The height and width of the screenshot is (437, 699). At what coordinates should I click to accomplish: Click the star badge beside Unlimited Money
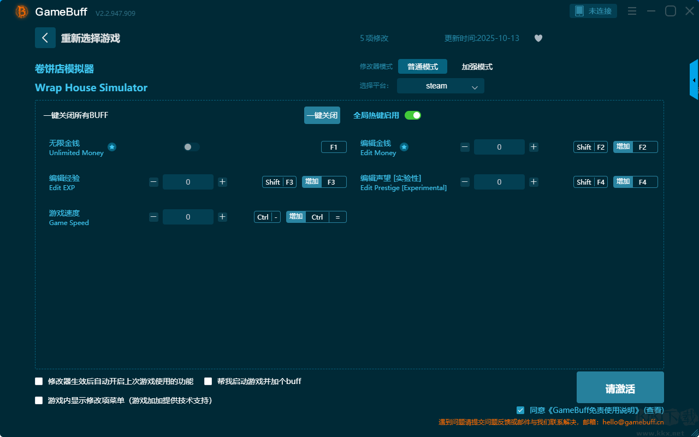coord(111,147)
